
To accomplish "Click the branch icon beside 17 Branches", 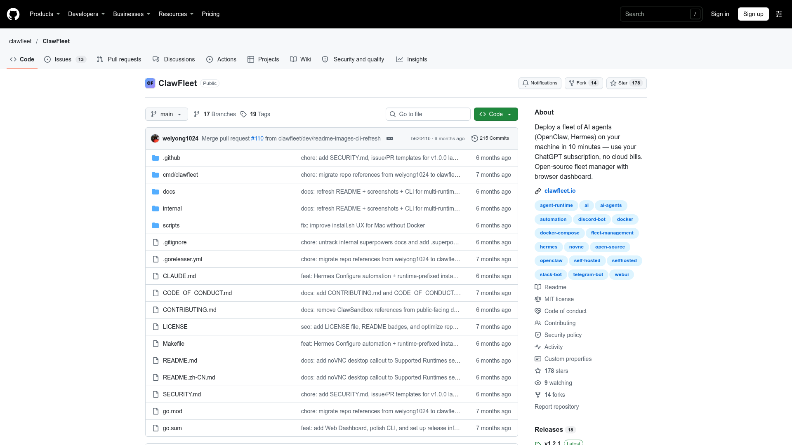I will click(x=197, y=114).
